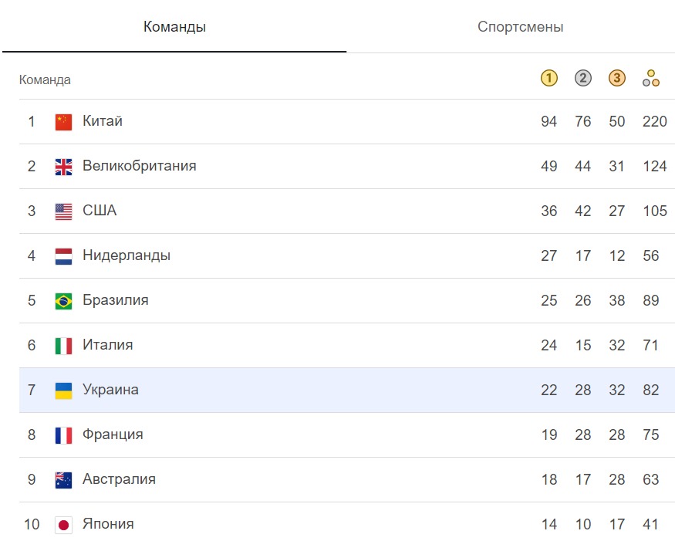The height and width of the screenshot is (541, 675).
Task: Open the Италия team entry
Action: pyautogui.click(x=107, y=345)
